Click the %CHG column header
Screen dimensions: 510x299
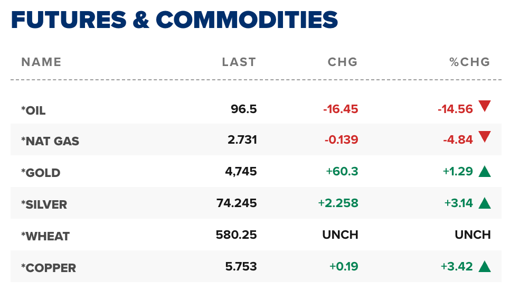(470, 62)
